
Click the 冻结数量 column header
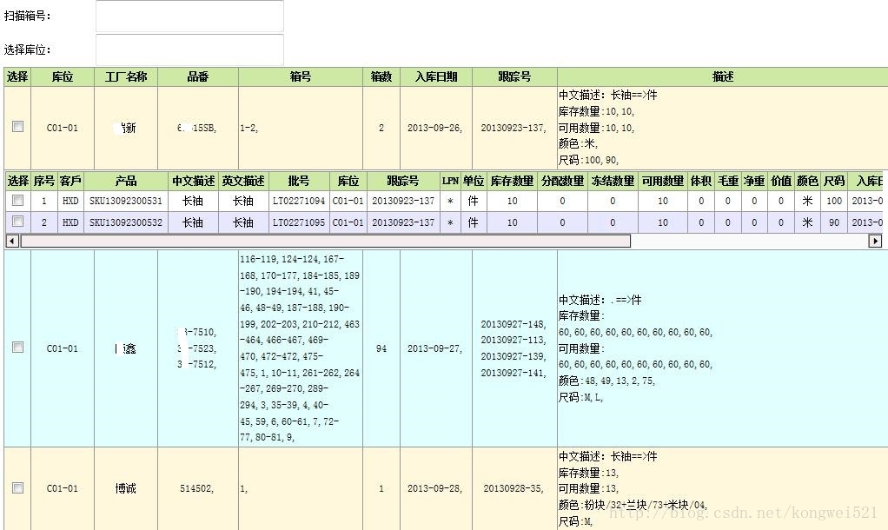613,182
